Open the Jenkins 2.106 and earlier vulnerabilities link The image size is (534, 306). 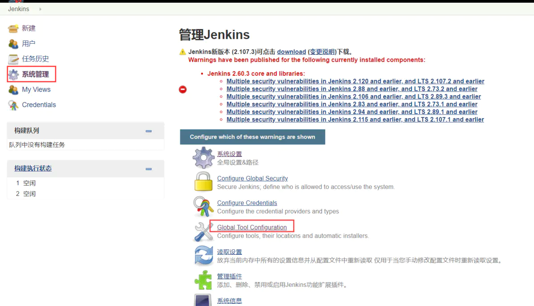pyautogui.click(x=354, y=97)
